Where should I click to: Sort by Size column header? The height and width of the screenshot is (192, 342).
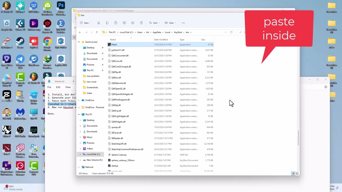tap(203, 40)
